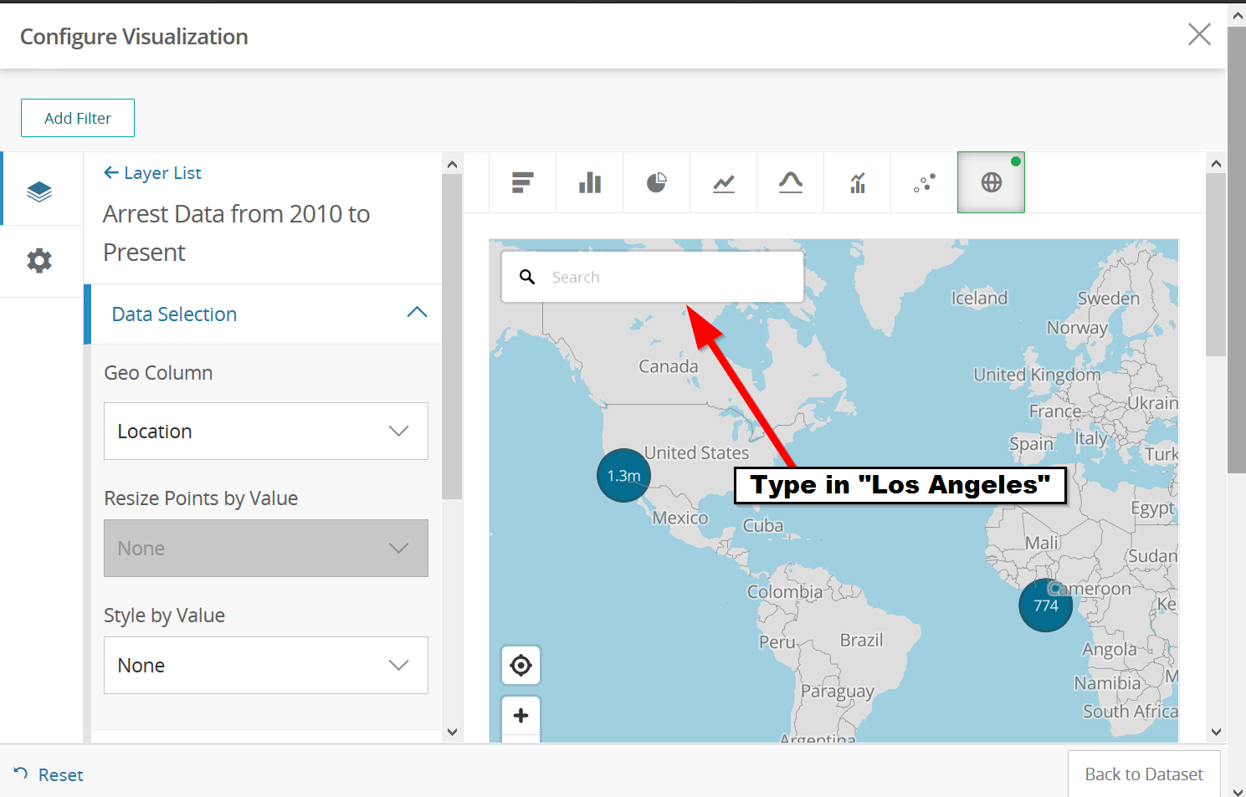1246x797 pixels.
Task: Select the map globe visualization icon
Action: pyautogui.click(x=991, y=182)
